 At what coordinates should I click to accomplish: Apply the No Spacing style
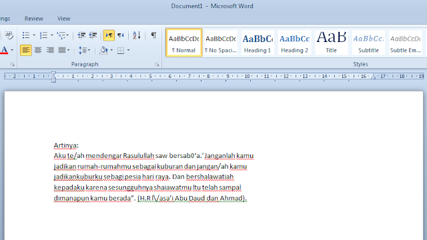(221, 43)
